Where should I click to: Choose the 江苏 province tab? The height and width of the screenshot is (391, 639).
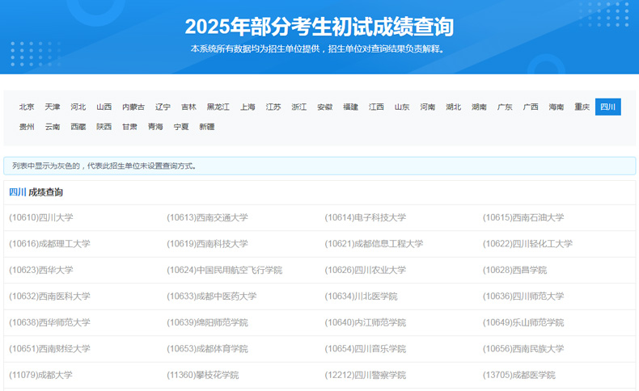pyautogui.click(x=273, y=107)
